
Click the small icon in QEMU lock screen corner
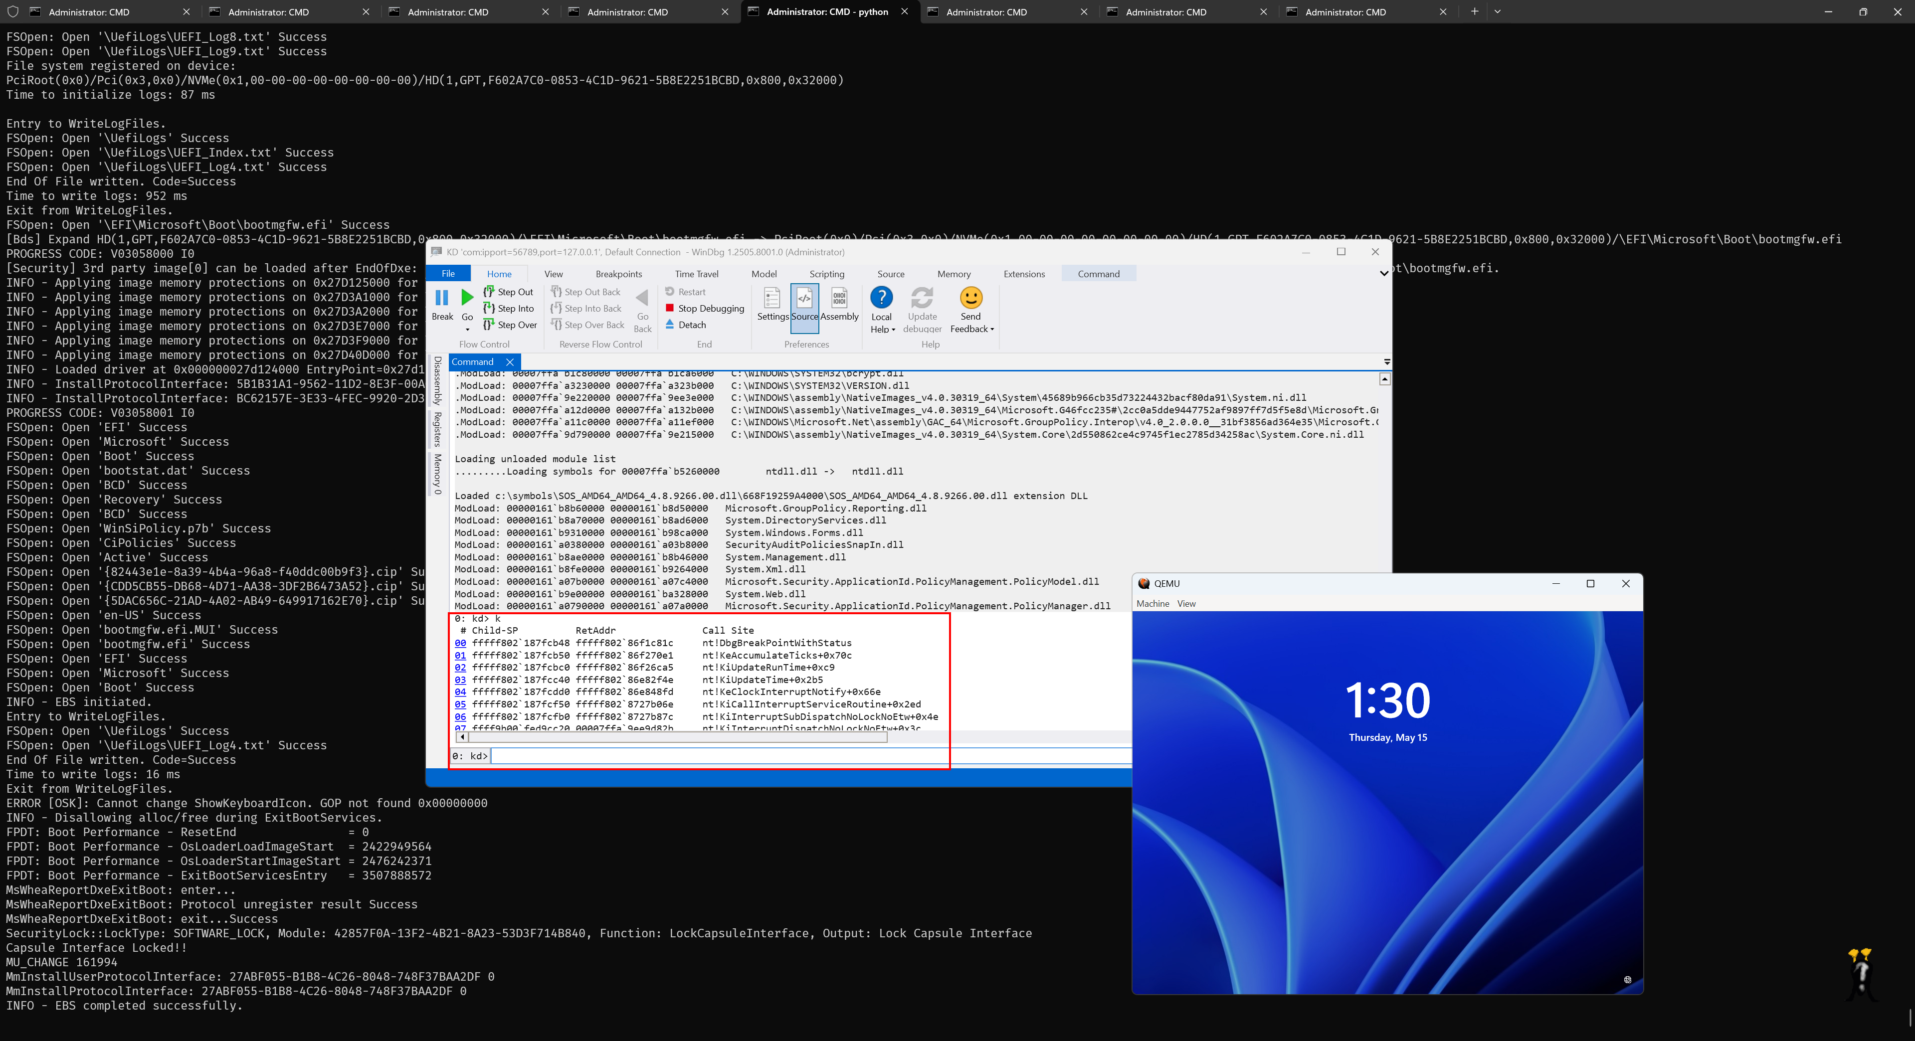point(1627,980)
